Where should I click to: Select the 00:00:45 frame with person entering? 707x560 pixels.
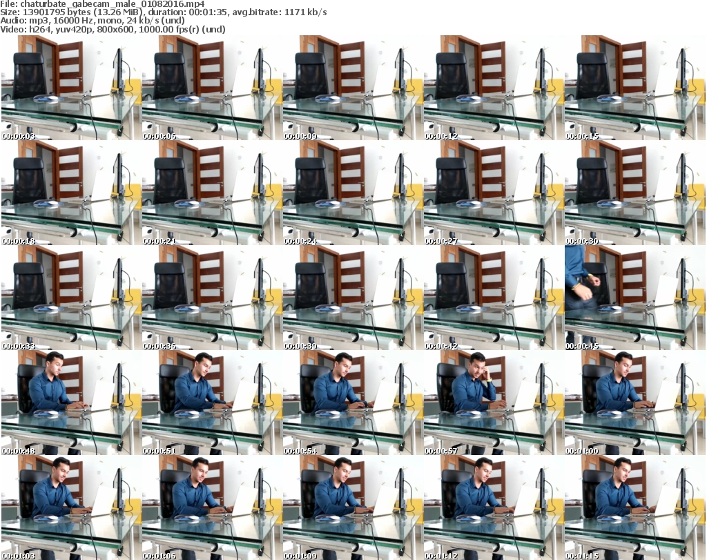click(x=635, y=298)
